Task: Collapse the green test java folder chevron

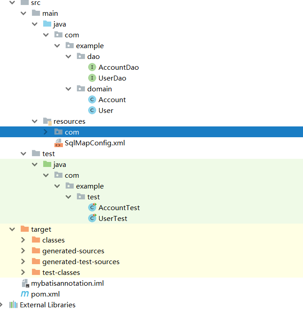Action: point(35,165)
